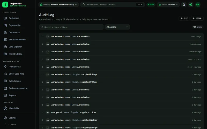Click the magnifier icon in audit search
The image size is (207, 129).
click(x=42, y=27)
